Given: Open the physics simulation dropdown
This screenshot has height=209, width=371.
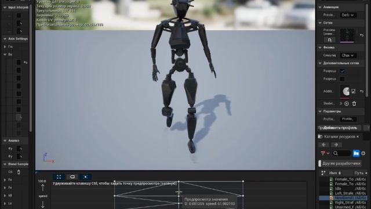Looking at the screenshot, I should point(348,55).
